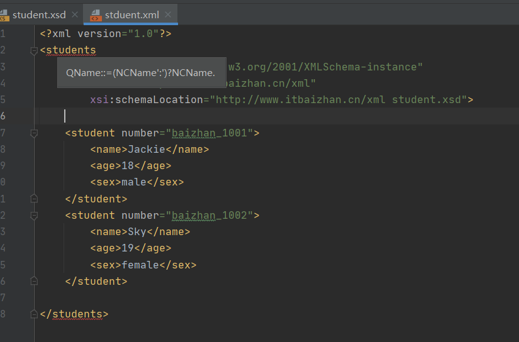Screen dimensions: 519x342
Task: Click the sex element with value male
Action: click(137, 182)
